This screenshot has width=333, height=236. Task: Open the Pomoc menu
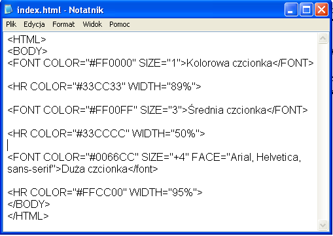tap(120, 24)
